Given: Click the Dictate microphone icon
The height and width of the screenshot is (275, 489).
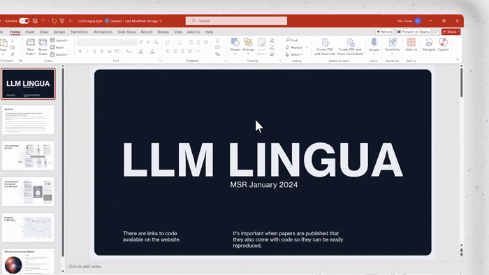Looking at the screenshot, I should (x=374, y=43).
